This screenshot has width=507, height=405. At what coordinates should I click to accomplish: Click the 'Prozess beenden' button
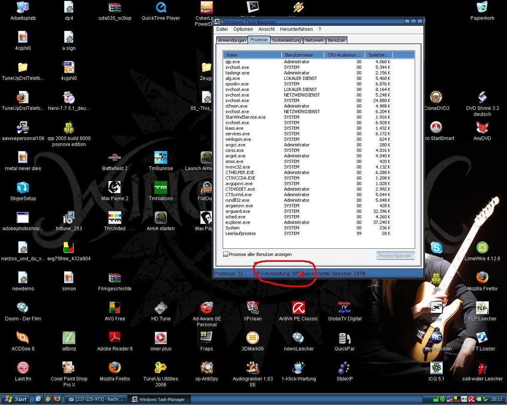point(395,256)
